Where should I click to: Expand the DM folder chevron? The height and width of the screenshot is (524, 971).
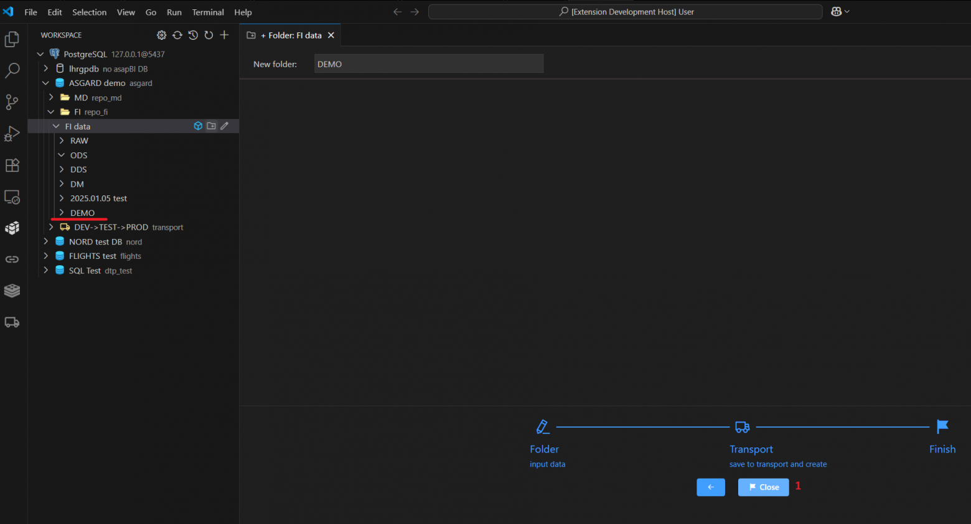pyautogui.click(x=62, y=184)
